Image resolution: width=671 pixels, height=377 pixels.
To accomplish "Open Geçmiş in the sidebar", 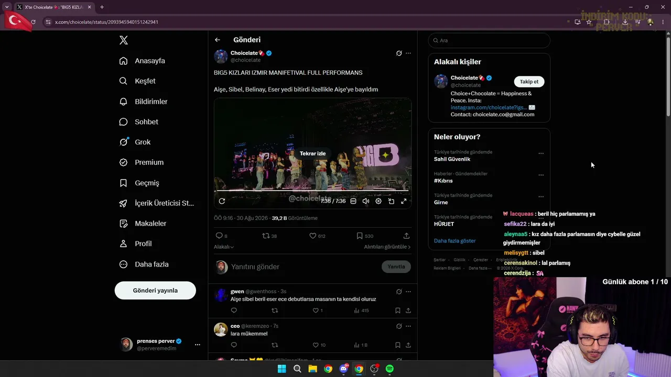I will tap(139, 183).
